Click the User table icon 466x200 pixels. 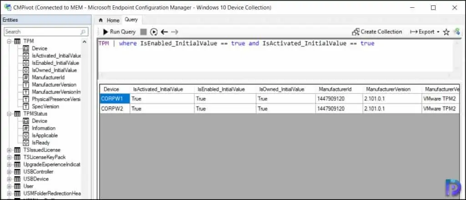18,186
